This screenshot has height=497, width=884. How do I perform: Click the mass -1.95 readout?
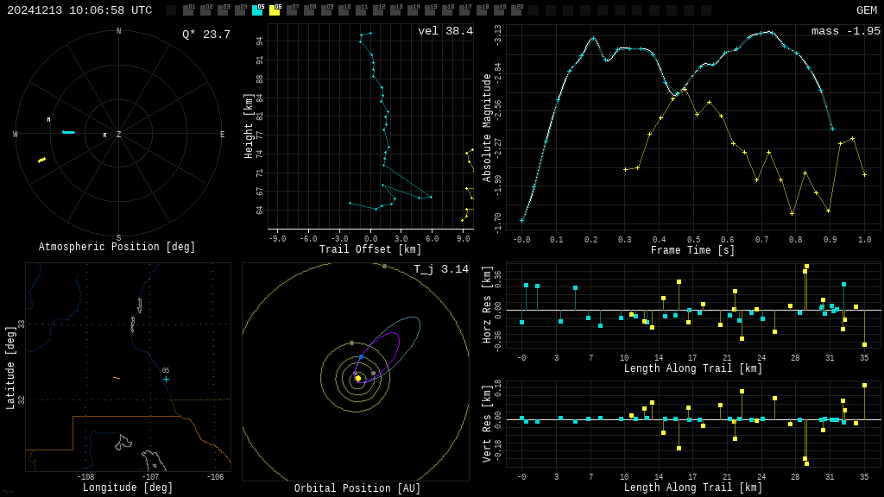tap(845, 32)
